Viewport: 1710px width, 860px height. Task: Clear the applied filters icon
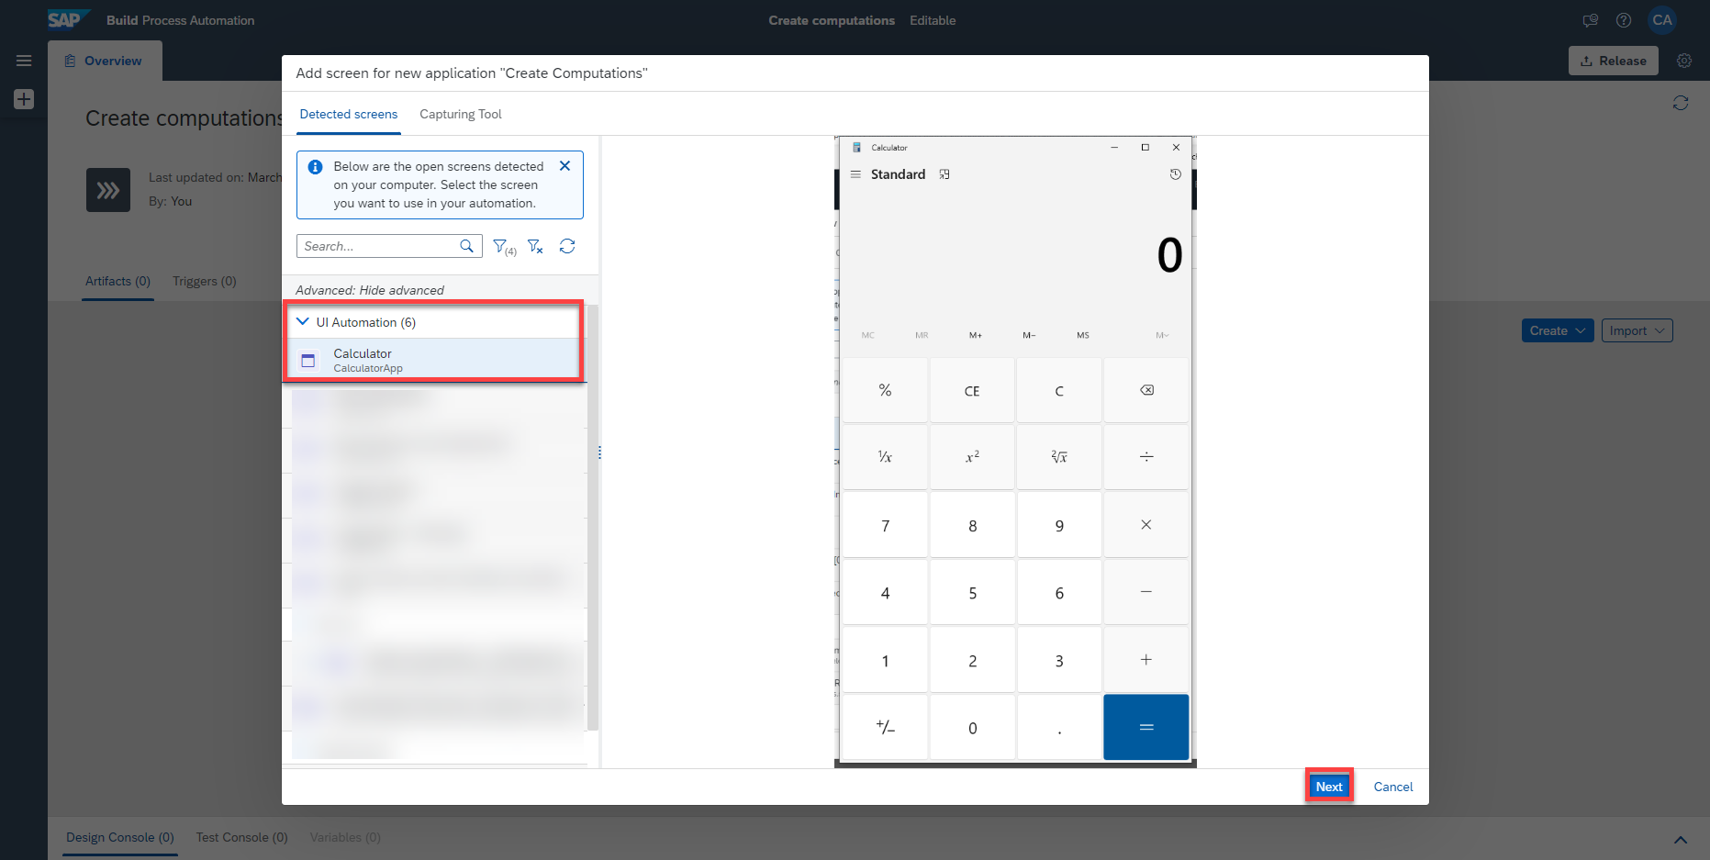pos(536,246)
